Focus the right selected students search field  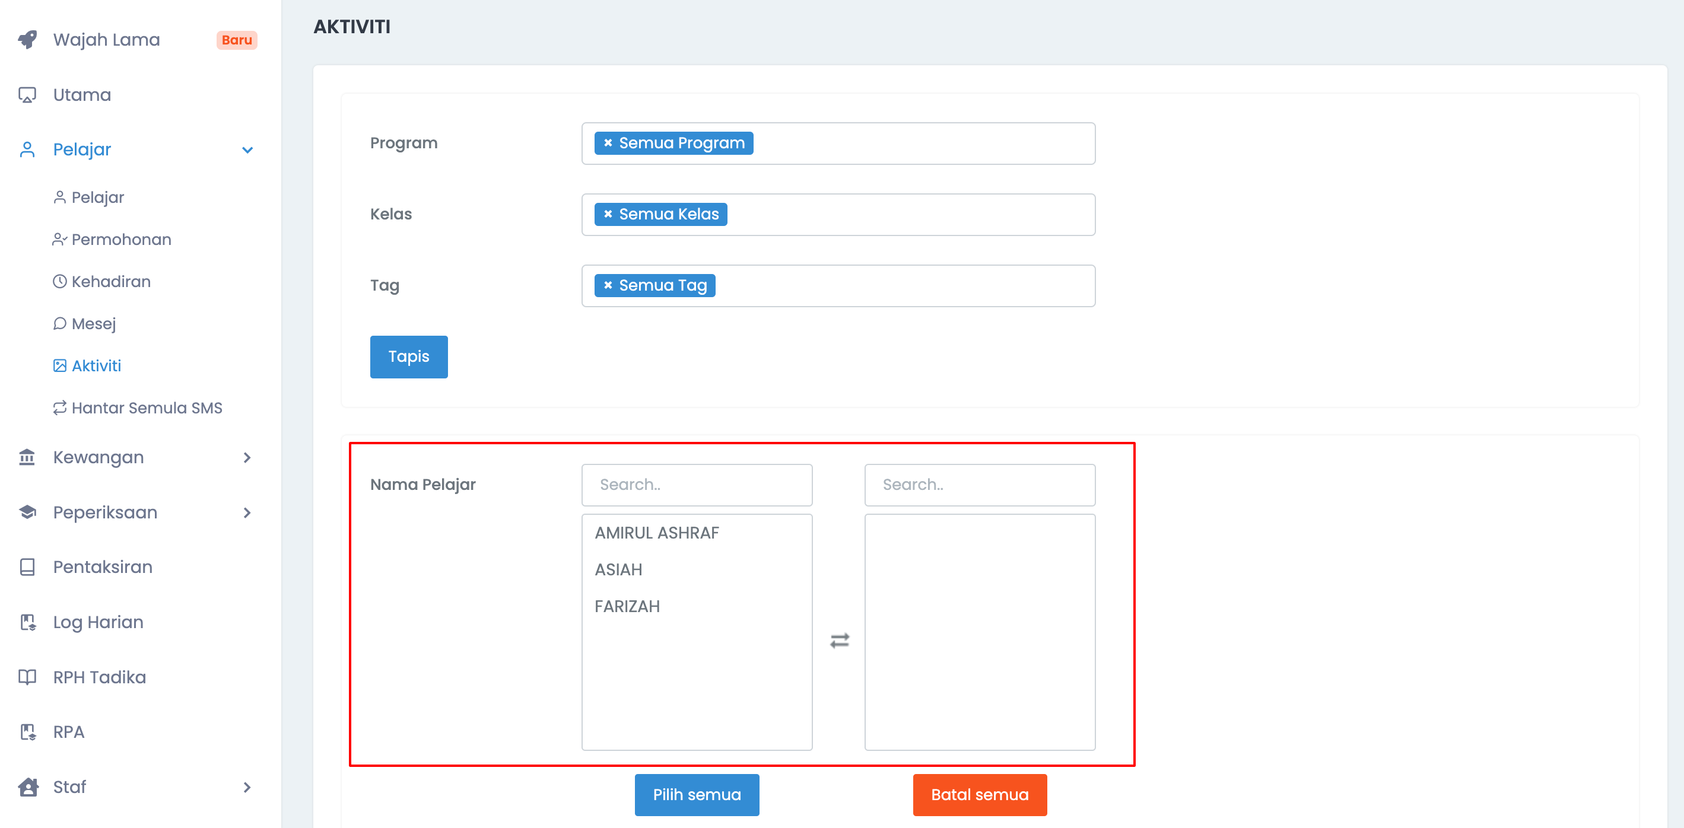(x=979, y=485)
